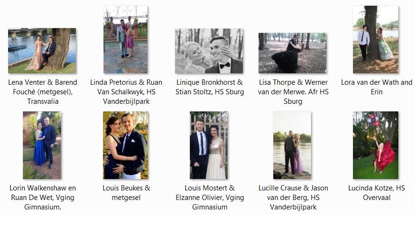Click the label 'Linique Bronkhorst & Stian Stoltz, HS Sburg'
The width and height of the screenshot is (415, 229).
(209, 87)
